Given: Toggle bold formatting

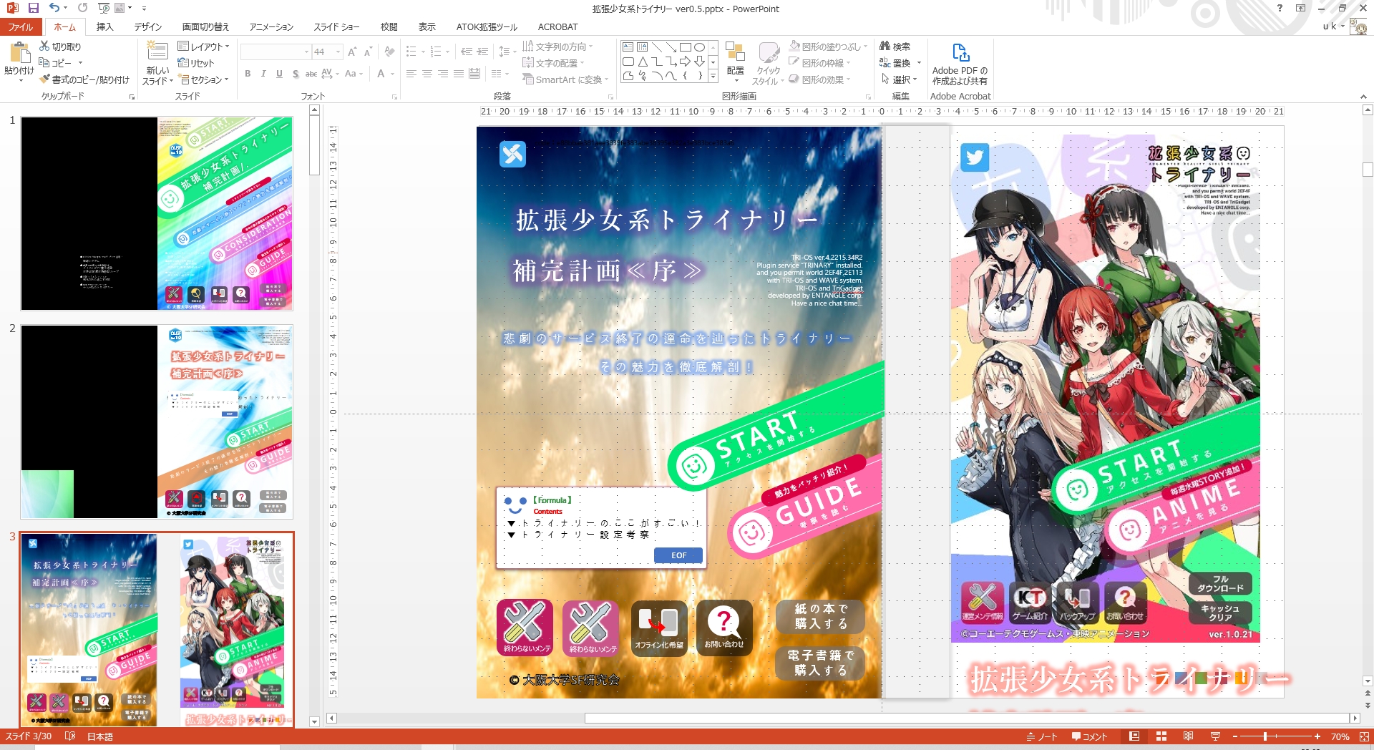Looking at the screenshot, I should [x=248, y=74].
